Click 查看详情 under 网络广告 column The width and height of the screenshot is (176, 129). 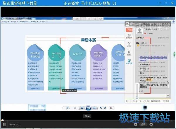(x=78, y=89)
